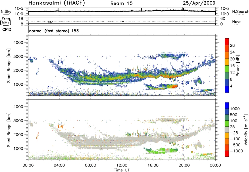Click Slant Range axis title of velocity panel
249x172 pixels.
(9, 130)
